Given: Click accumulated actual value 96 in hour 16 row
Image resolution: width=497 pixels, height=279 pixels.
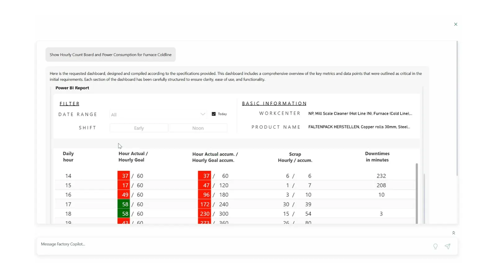Looking at the screenshot, I should [x=204, y=195].
